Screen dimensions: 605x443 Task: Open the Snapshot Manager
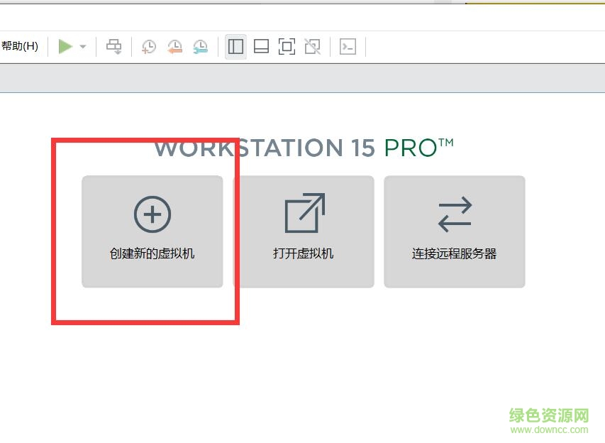pos(199,46)
